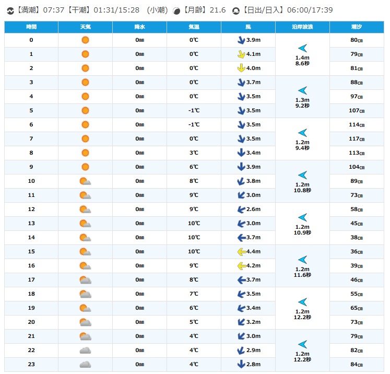Click the 天気 column header
The height and width of the screenshot is (374, 390).
pos(85,27)
